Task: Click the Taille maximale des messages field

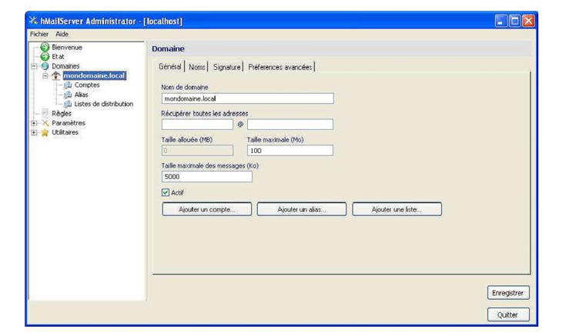Action: pyautogui.click(x=207, y=176)
